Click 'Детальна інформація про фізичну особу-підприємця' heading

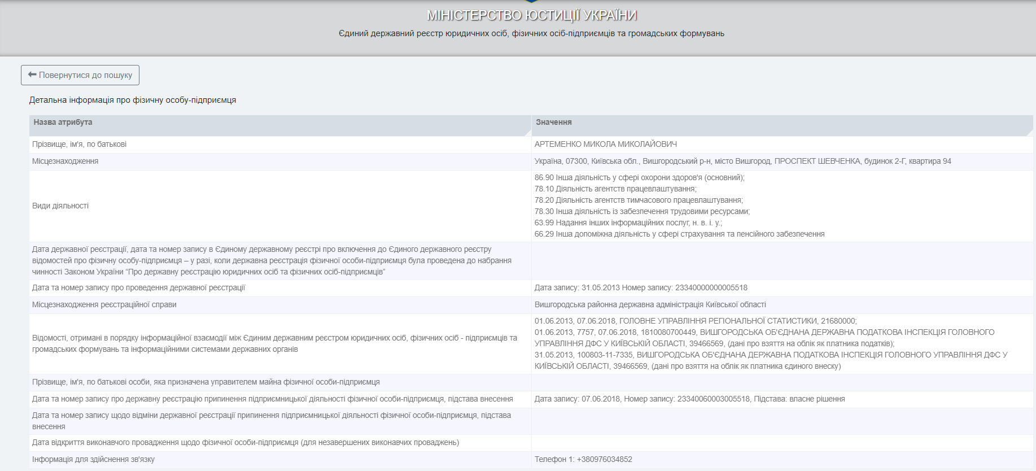(x=133, y=101)
